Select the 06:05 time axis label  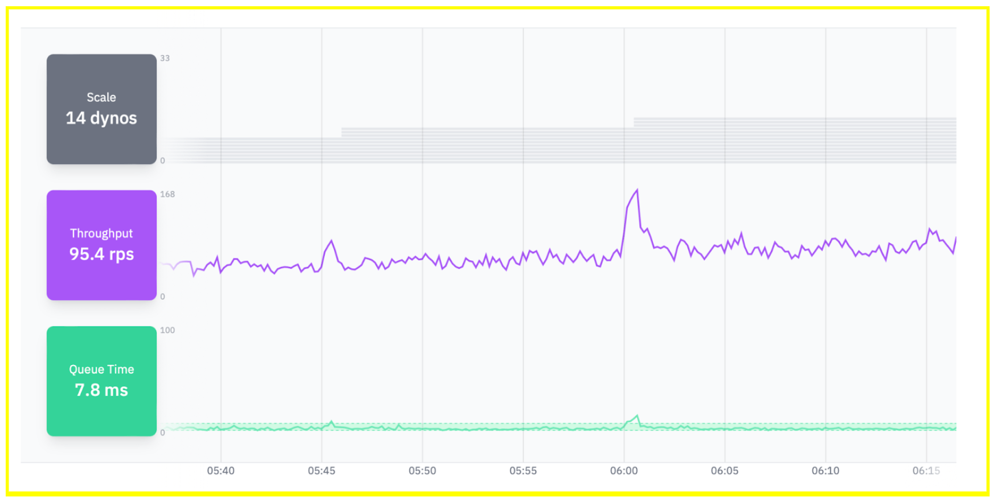(x=725, y=471)
